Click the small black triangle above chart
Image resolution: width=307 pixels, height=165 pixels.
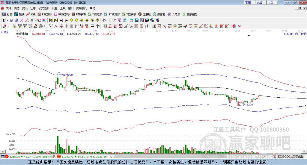(249, 36)
